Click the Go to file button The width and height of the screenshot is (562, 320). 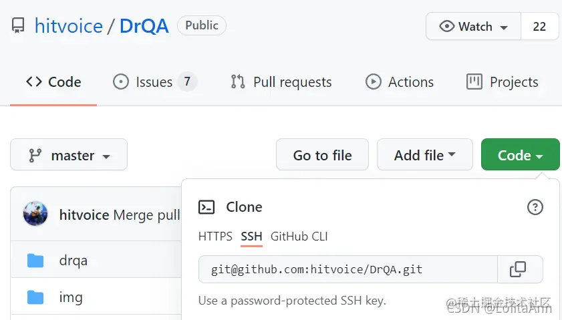[x=322, y=155]
